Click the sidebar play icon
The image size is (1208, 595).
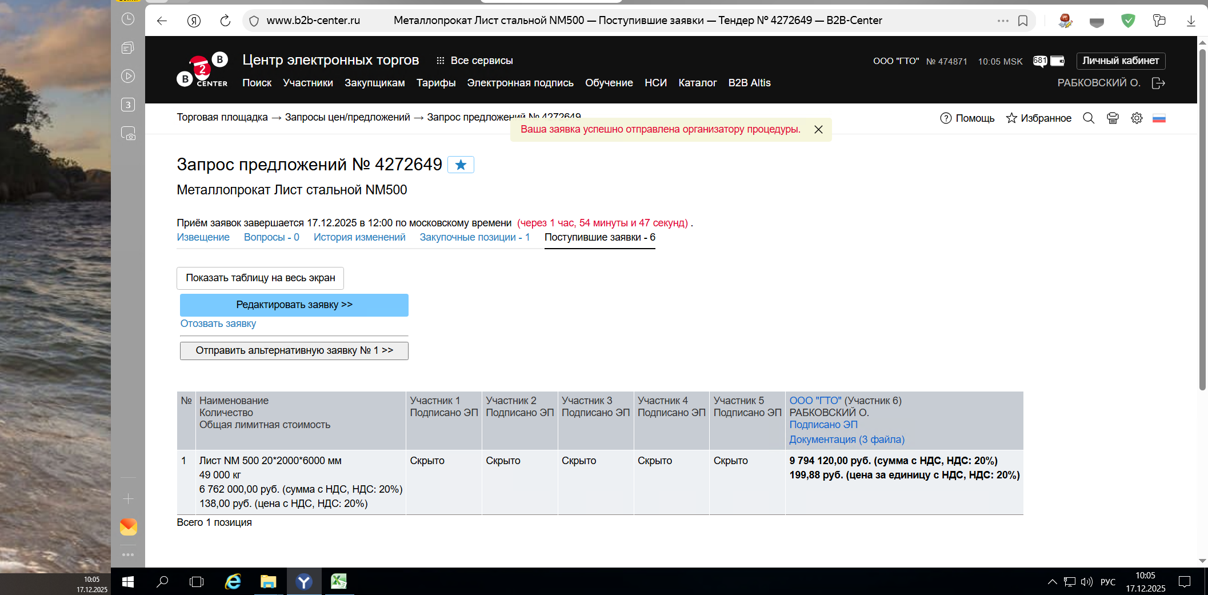[128, 76]
